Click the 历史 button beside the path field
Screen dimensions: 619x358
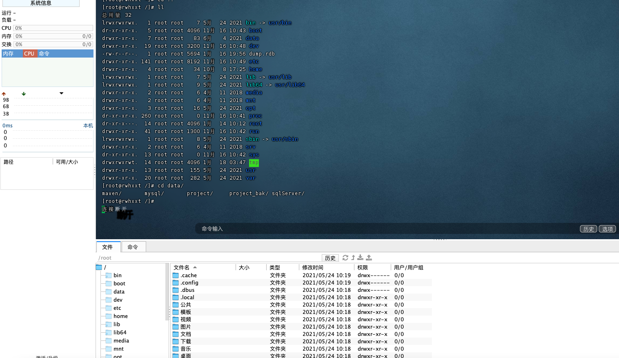click(330, 258)
